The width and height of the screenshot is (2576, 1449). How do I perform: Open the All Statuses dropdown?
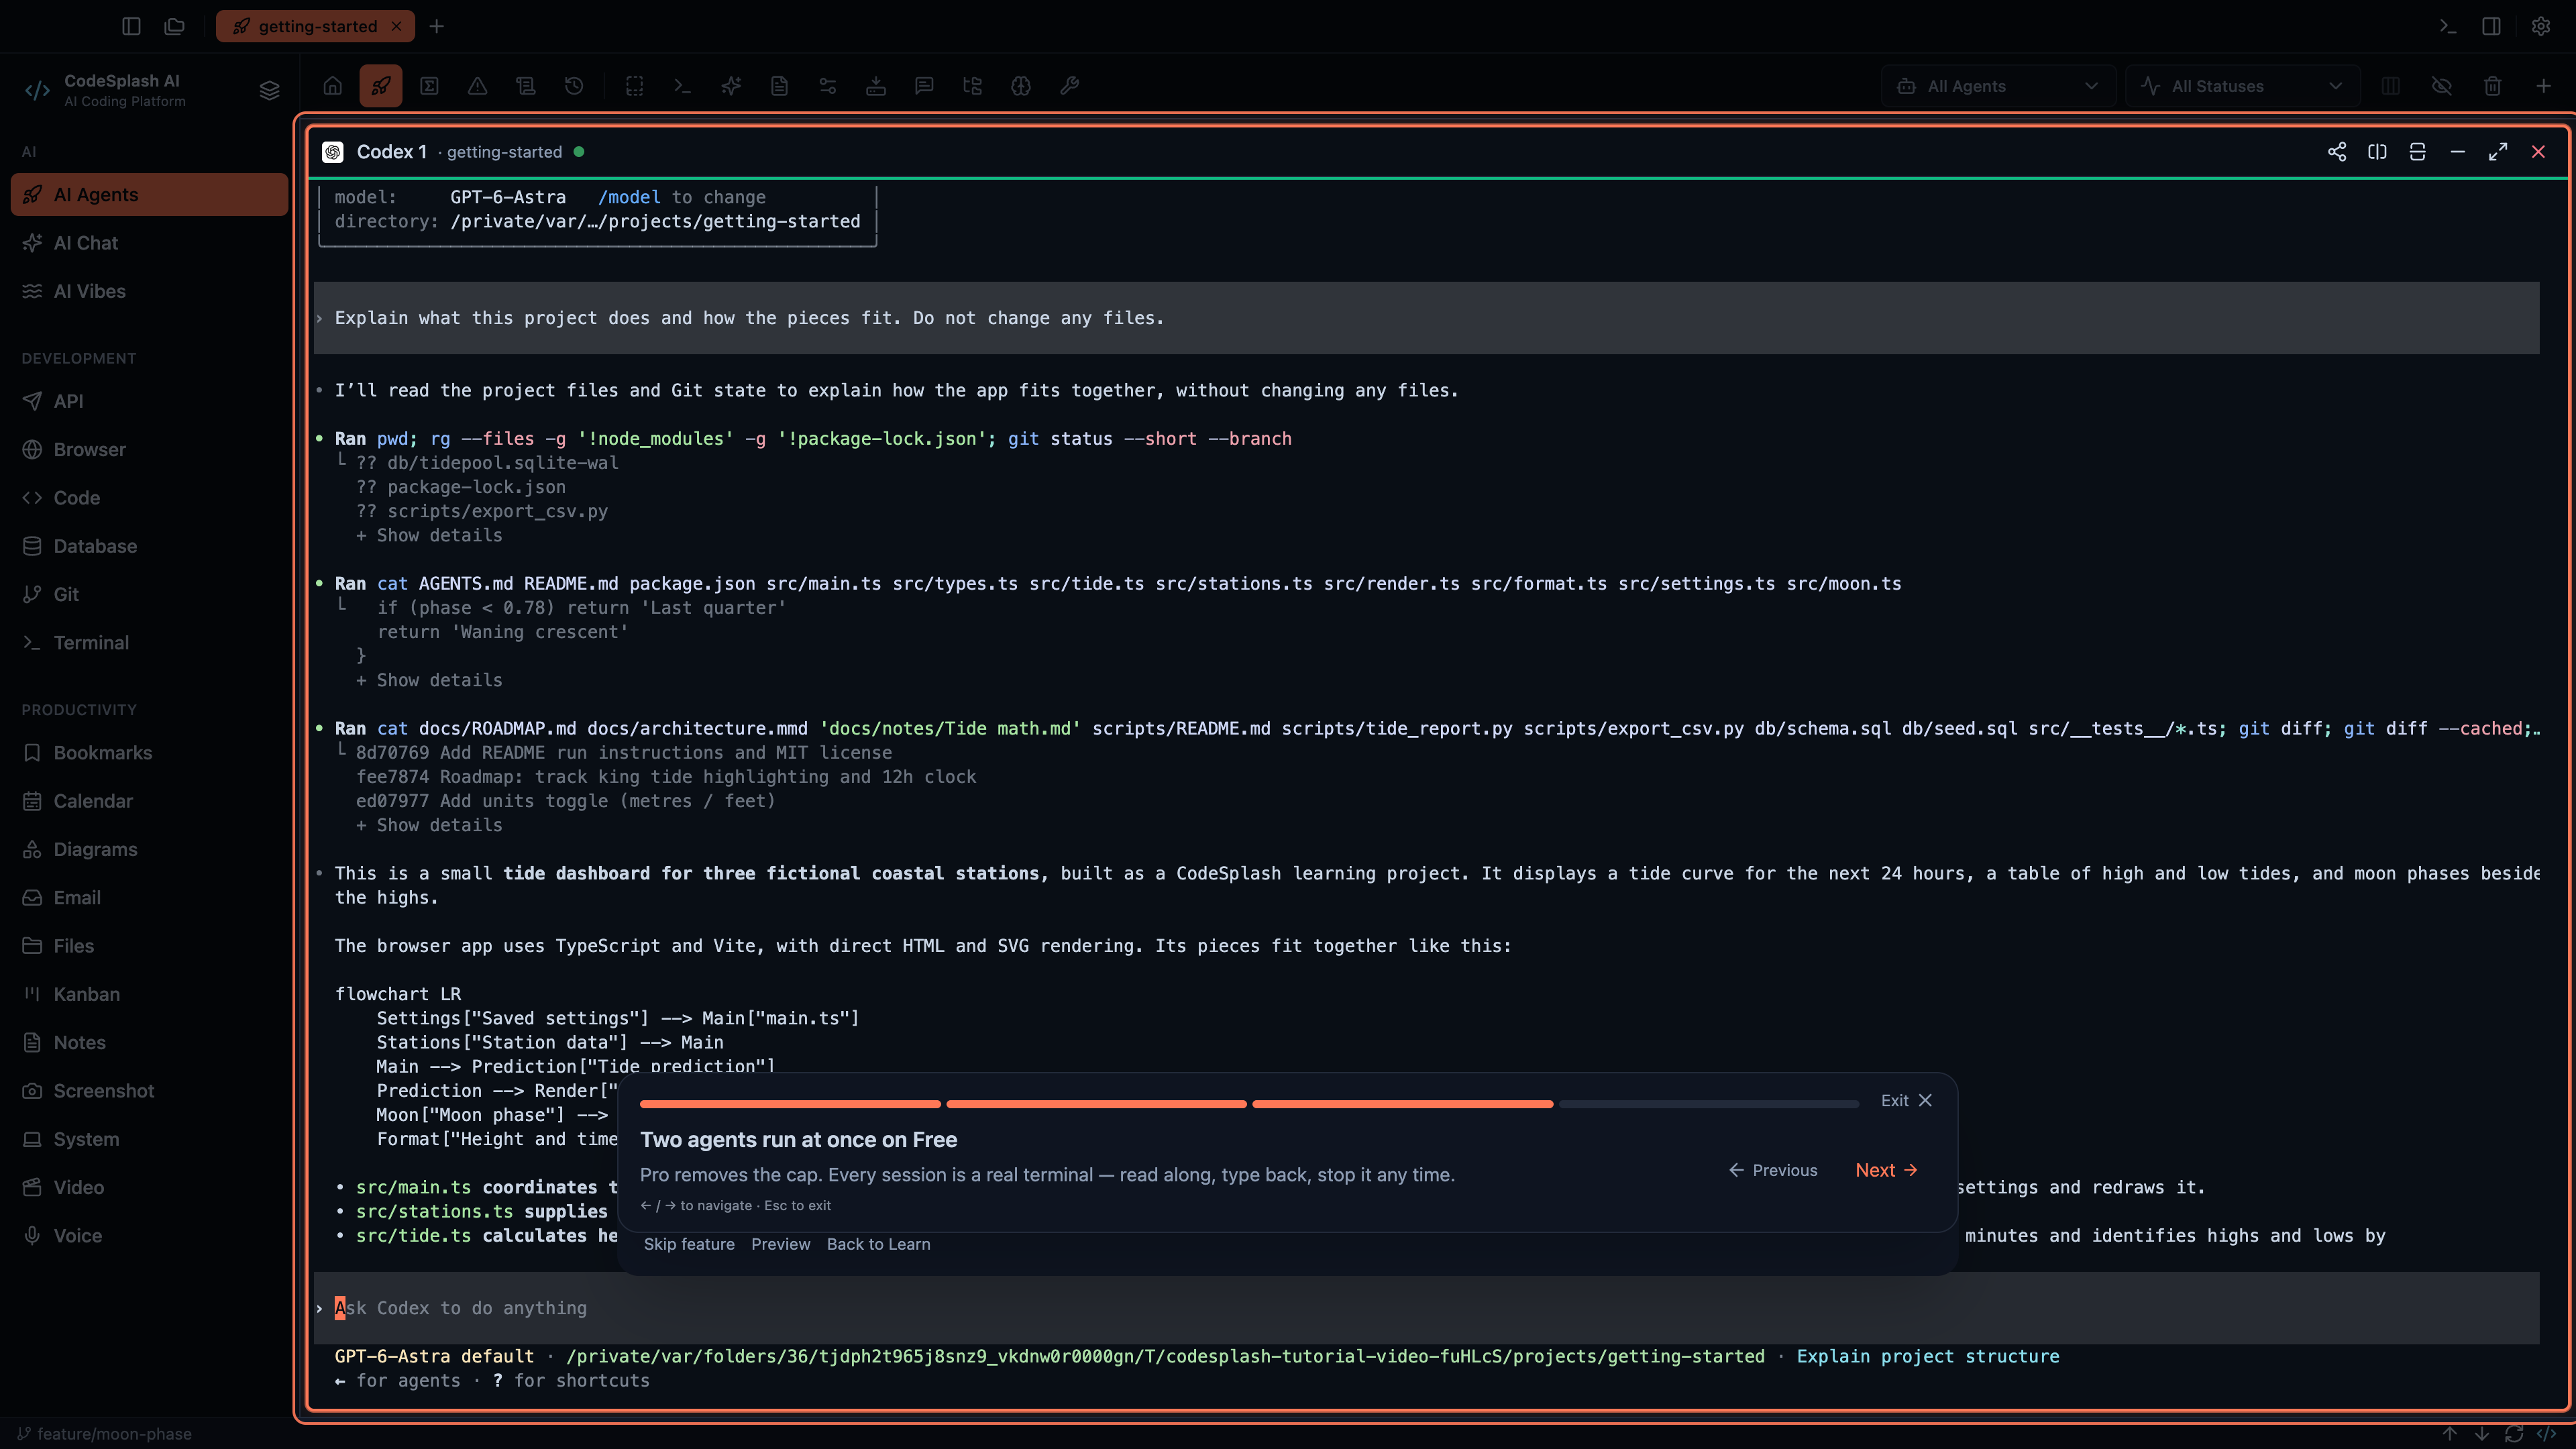[2242, 86]
